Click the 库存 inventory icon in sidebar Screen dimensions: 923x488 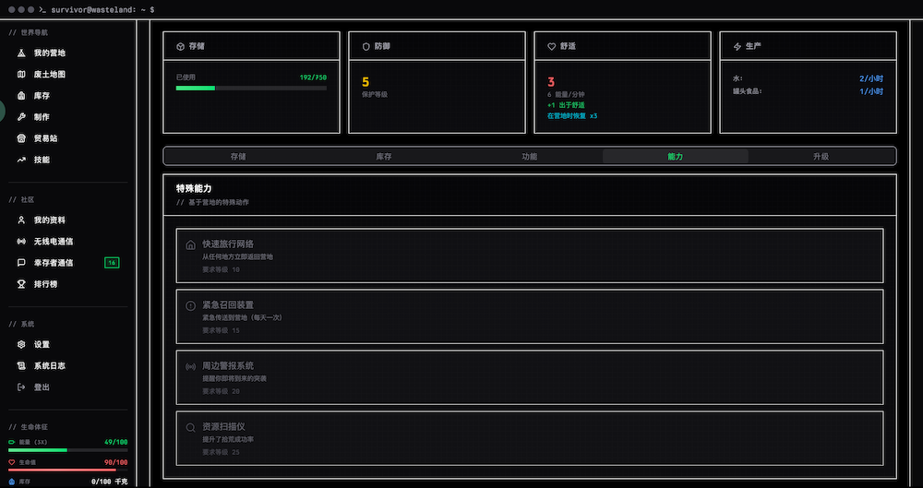point(22,96)
